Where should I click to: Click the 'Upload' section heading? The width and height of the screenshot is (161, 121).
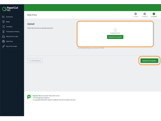click(x=31, y=24)
